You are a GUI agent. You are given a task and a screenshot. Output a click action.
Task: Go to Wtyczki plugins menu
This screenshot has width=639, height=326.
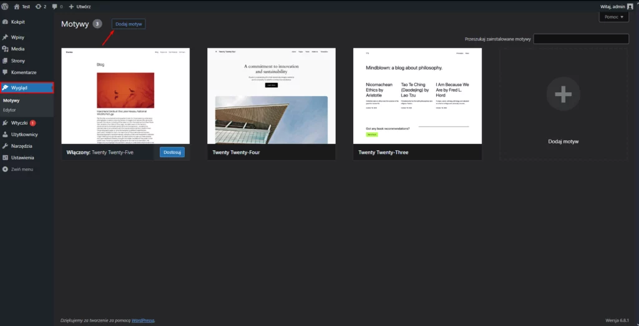tap(19, 123)
